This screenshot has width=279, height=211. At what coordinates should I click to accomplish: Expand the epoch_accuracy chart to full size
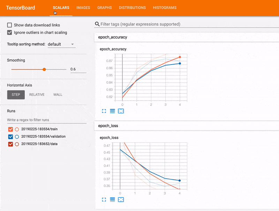point(104,111)
